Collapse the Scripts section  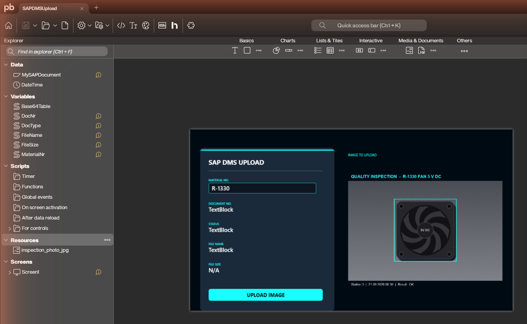click(x=6, y=166)
